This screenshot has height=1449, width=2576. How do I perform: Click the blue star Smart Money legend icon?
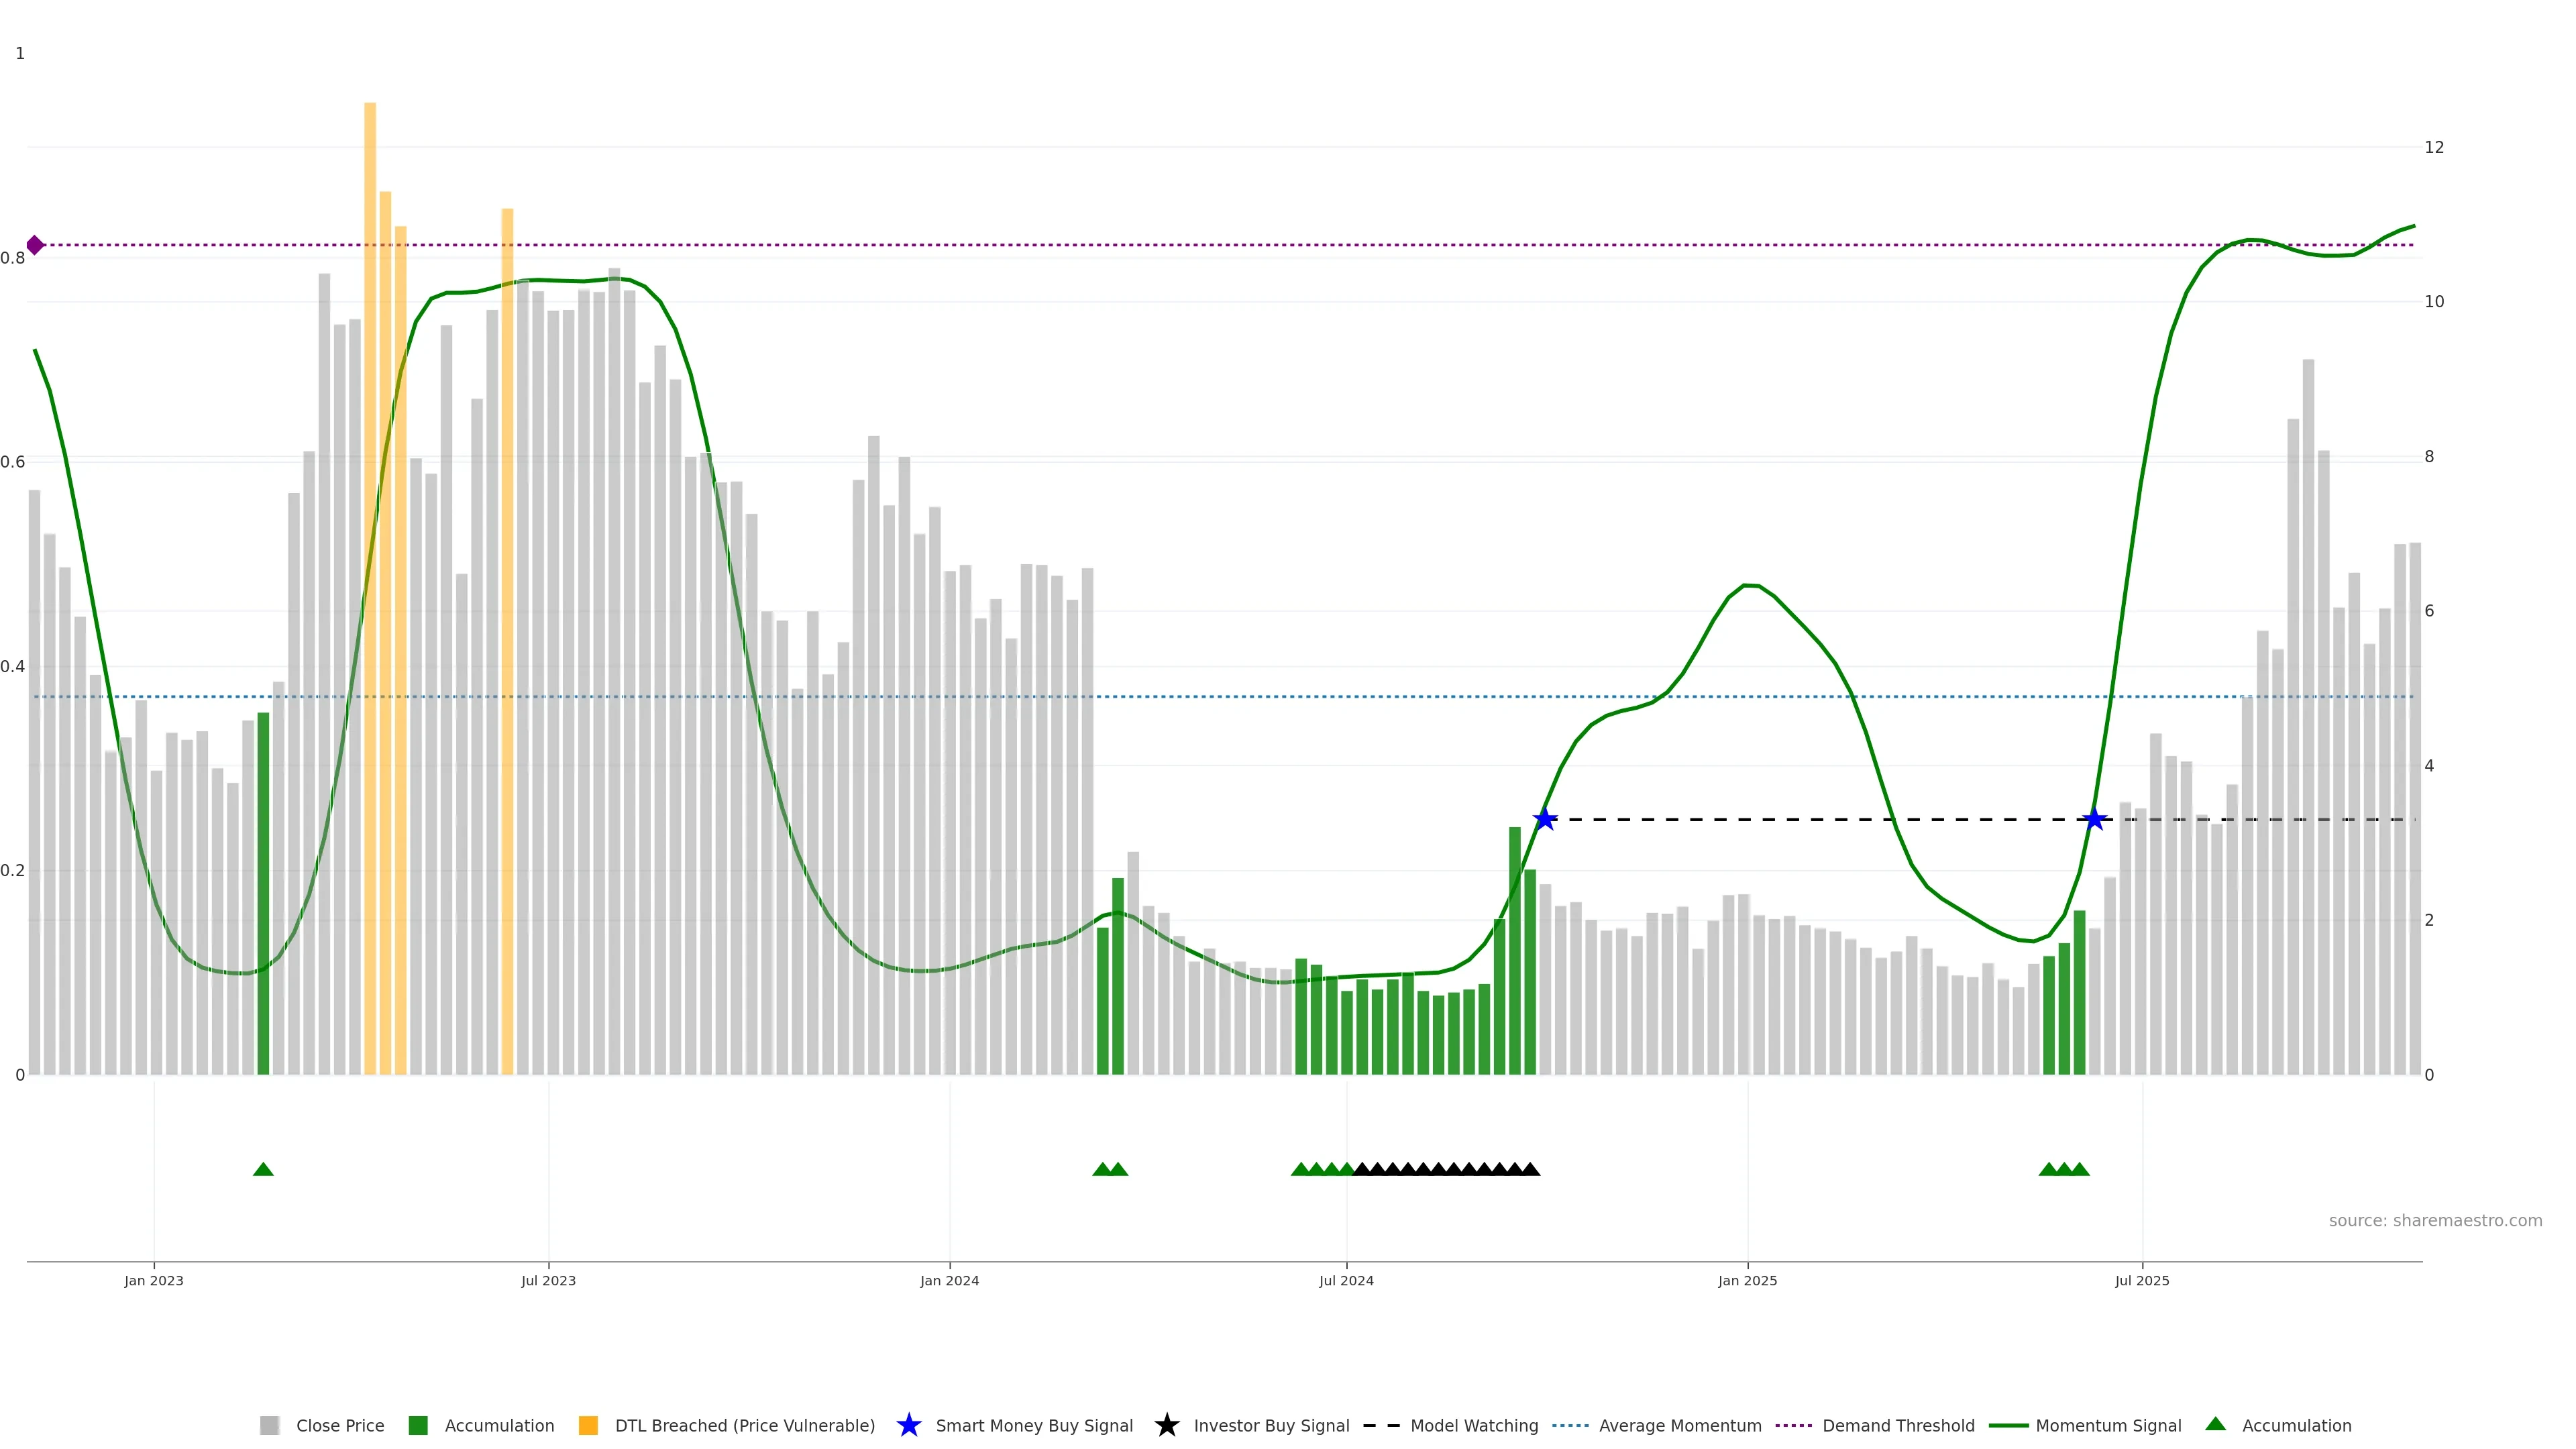click(908, 1425)
